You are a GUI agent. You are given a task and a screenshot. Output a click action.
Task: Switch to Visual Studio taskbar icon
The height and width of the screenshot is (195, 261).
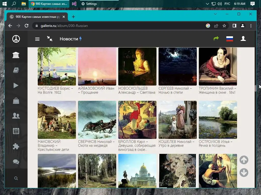point(74,4)
